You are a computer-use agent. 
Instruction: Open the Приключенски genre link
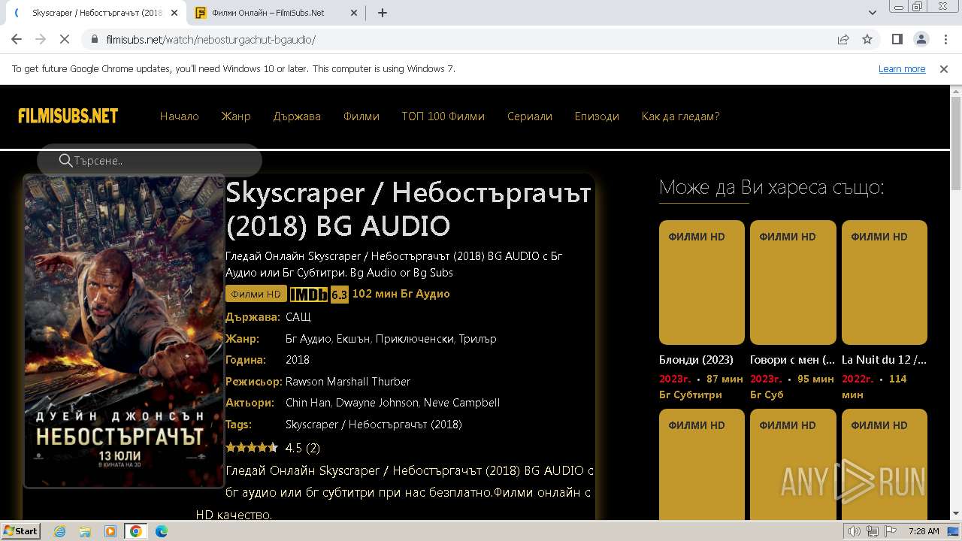pyautogui.click(x=414, y=339)
